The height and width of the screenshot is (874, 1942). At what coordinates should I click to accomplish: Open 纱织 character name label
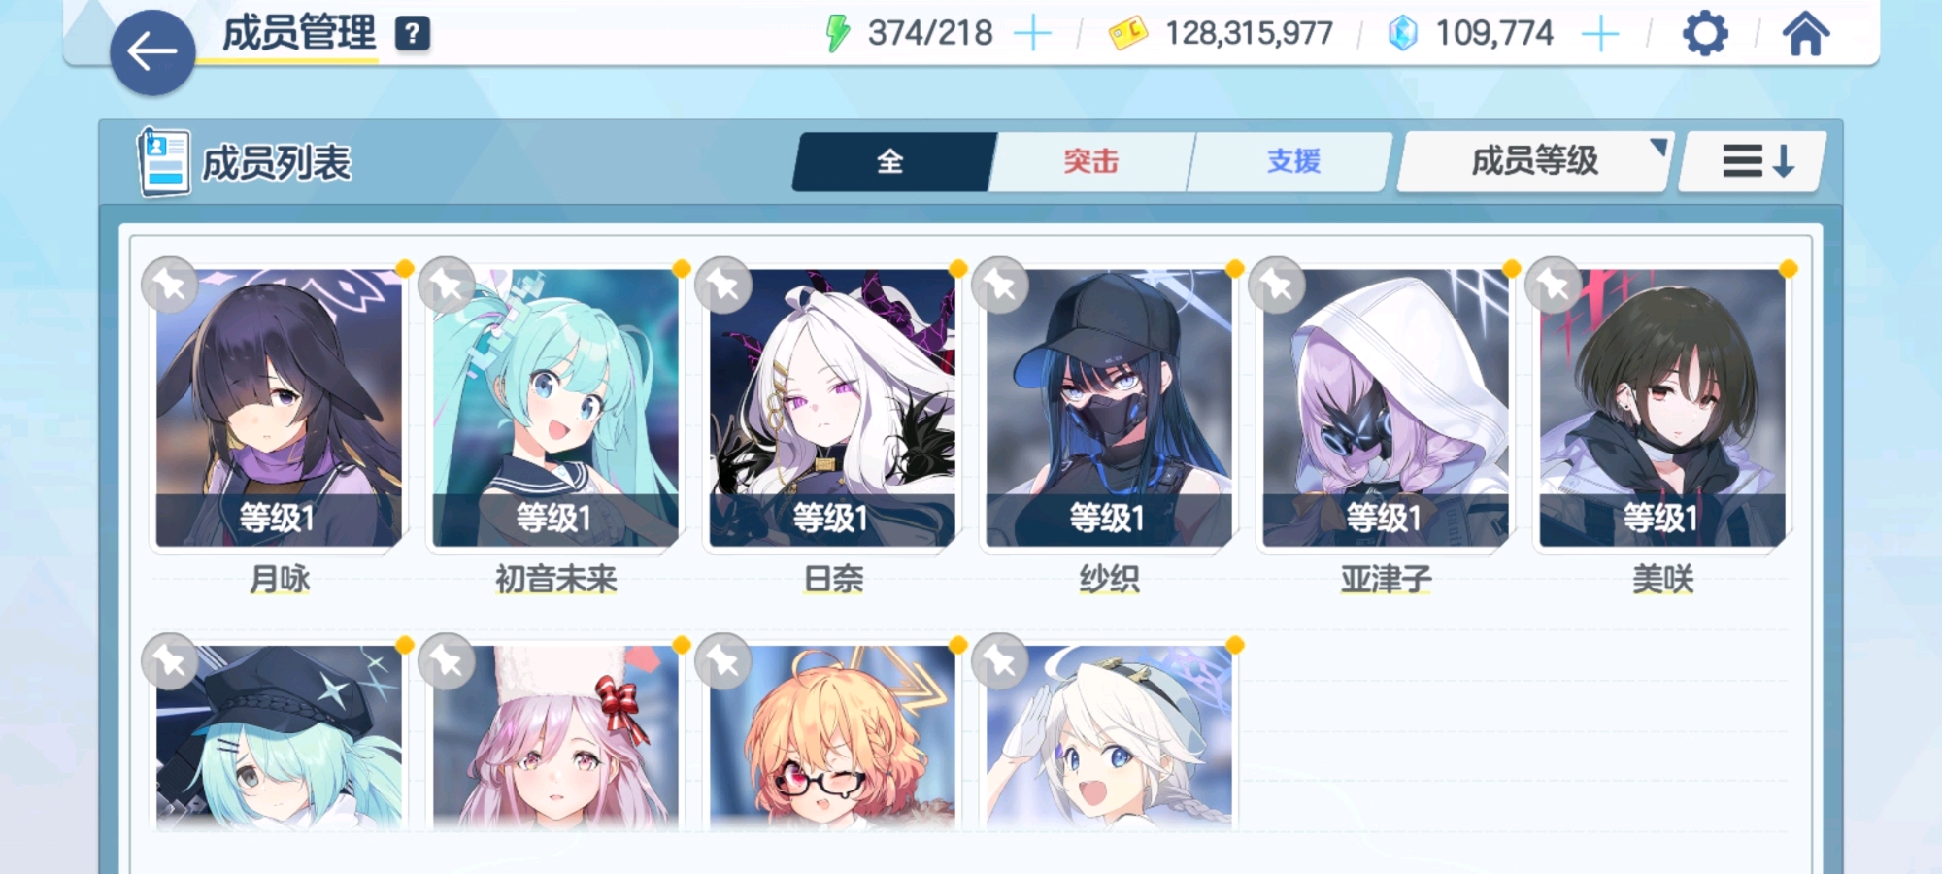click(x=1109, y=580)
